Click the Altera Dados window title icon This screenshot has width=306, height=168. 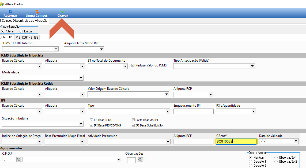[x=2, y=4]
